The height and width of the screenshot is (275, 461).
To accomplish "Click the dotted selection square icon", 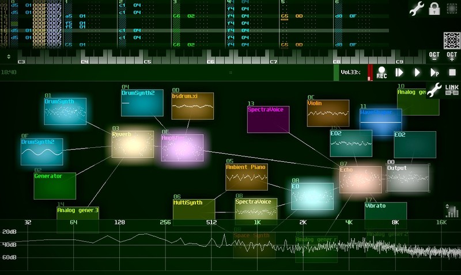I will pos(452,9).
